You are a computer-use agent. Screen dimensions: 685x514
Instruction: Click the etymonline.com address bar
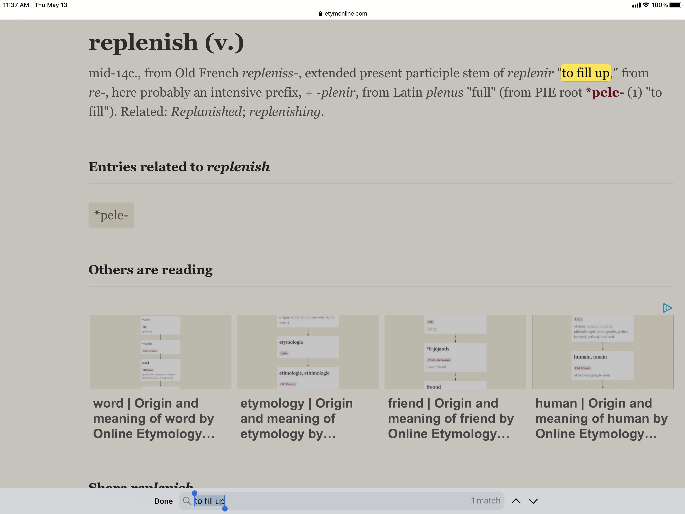click(342, 14)
